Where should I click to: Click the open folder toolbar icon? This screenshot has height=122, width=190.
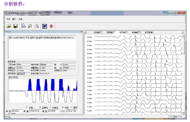tap(9, 26)
